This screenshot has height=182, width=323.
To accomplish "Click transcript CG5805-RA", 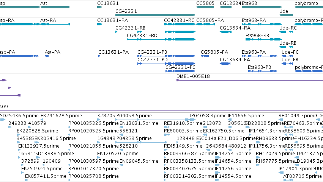I will coord(210,20).
